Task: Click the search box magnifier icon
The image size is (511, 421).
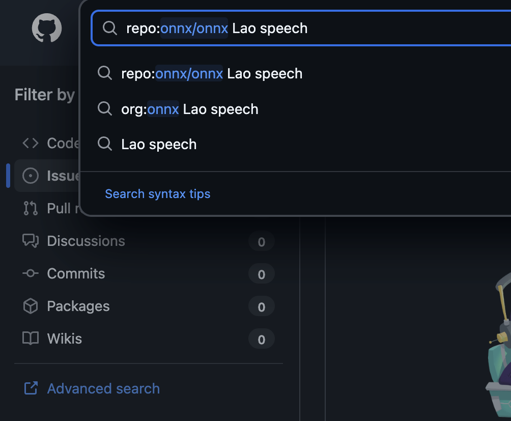Action: point(109,28)
